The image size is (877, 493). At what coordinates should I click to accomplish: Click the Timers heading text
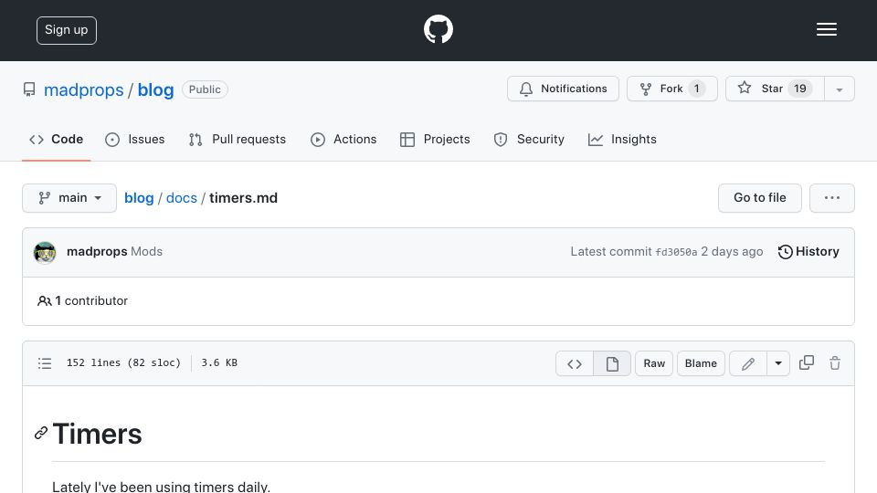(98, 434)
